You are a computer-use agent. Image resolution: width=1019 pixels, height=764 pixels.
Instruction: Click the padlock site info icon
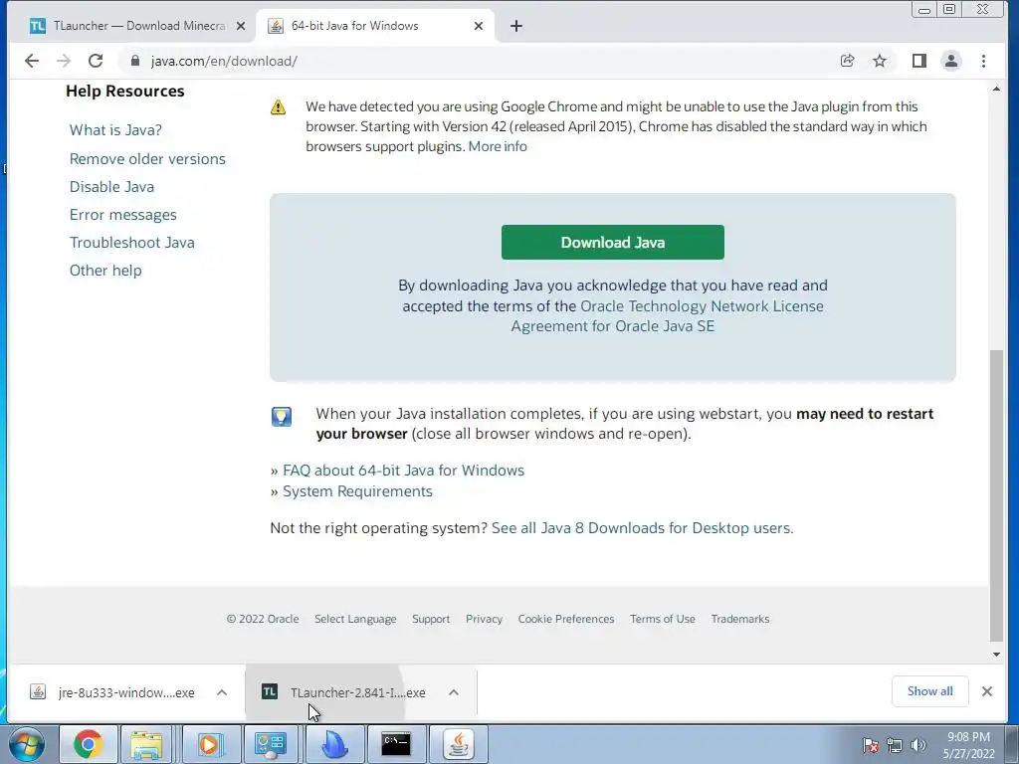135,61
